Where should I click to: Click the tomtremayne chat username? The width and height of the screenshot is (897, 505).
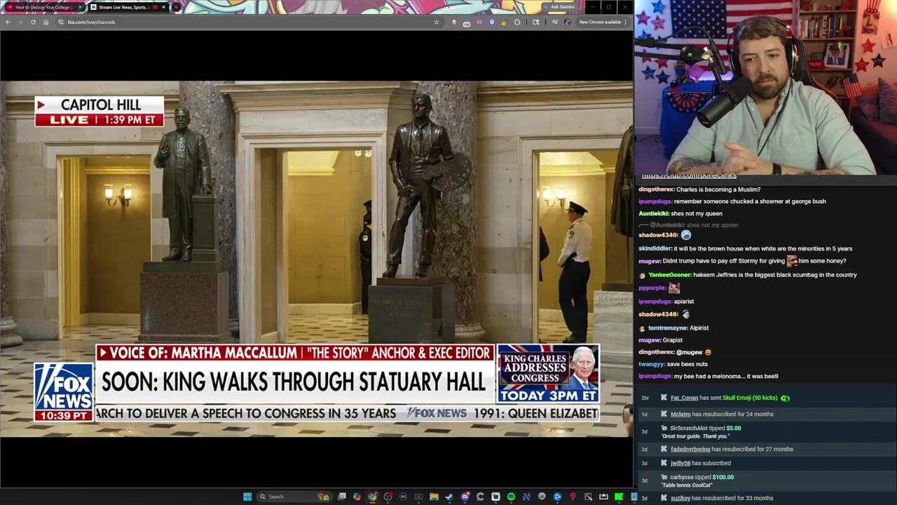[x=668, y=328]
